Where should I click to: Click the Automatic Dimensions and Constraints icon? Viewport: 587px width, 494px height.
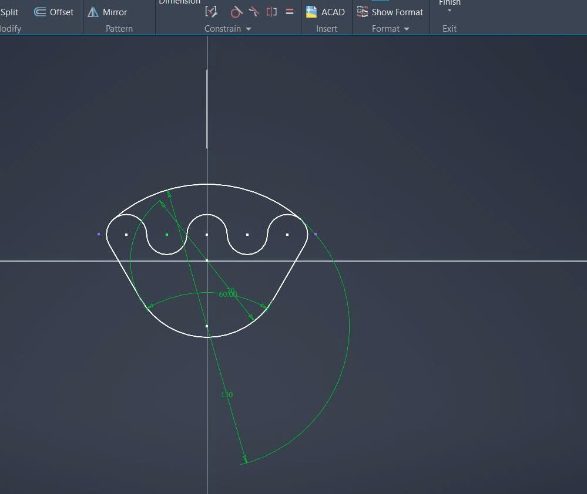(x=211, y=12)
